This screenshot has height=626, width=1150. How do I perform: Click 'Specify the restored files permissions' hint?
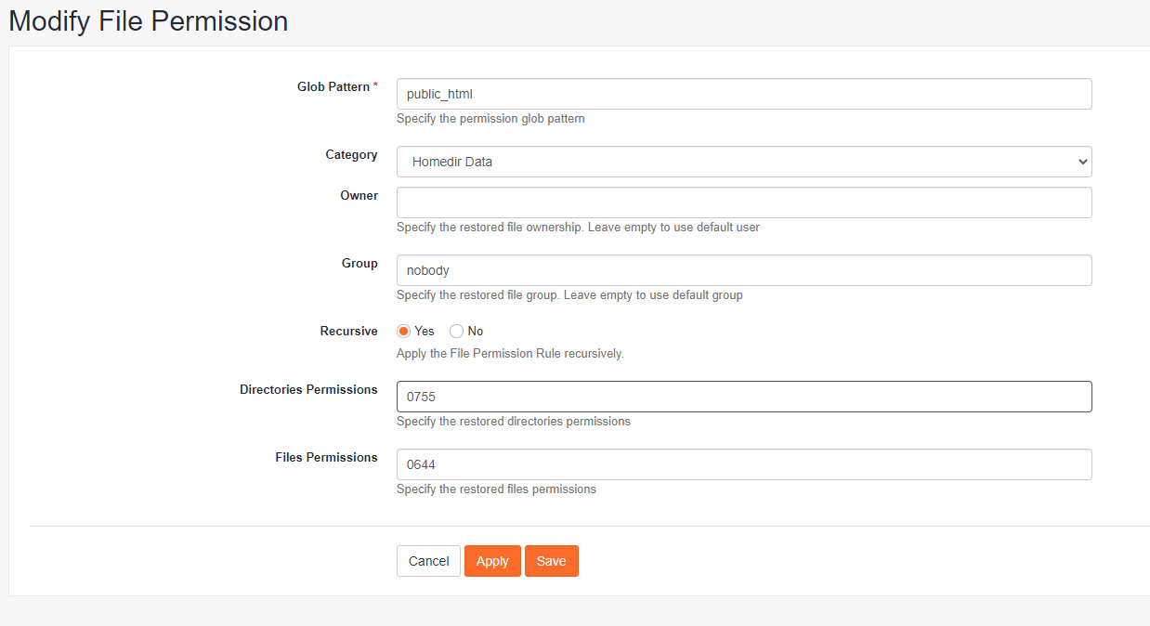pyautogui.click(x=496, y=489)
